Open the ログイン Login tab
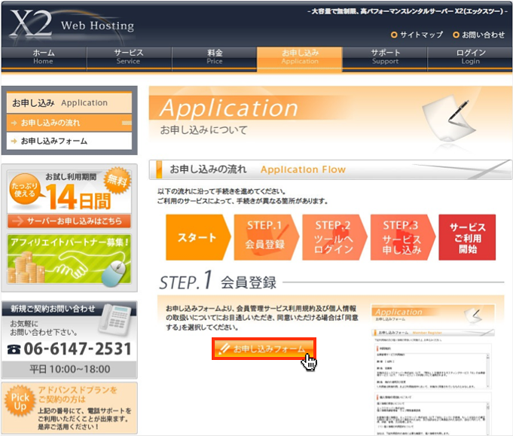Screen dimensions: 513x436 tap(470, 58)
